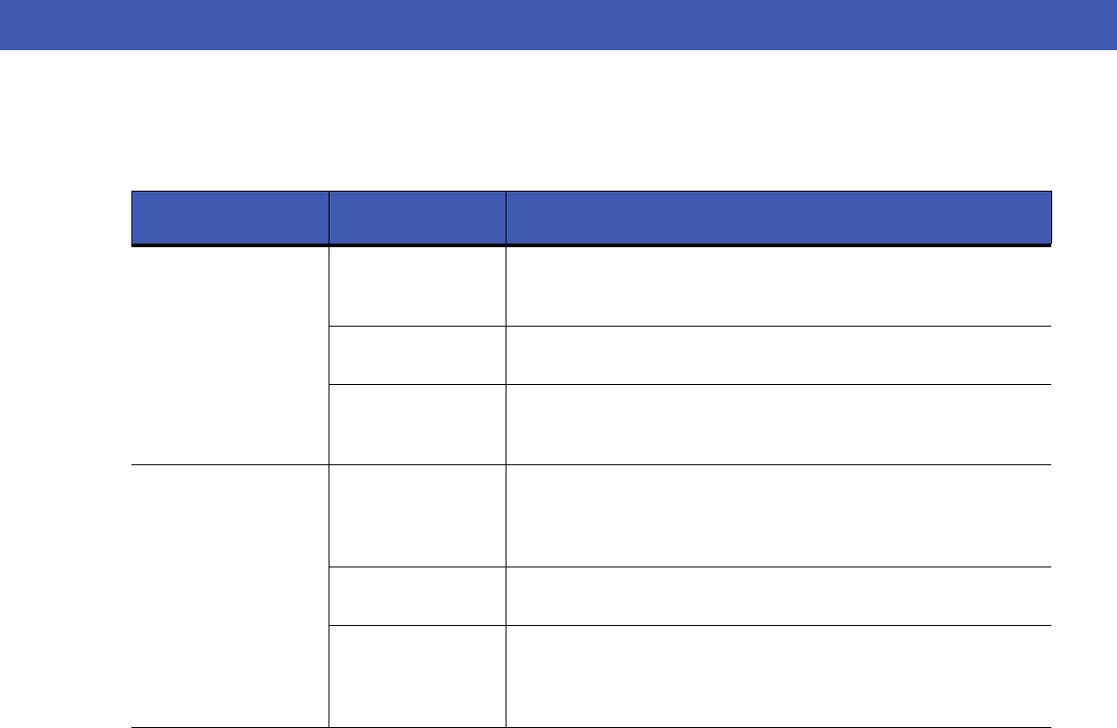The width and height of the screenshot is (1117, 728).
Task: Click the lower merged first-column cell
Action: 229,596
